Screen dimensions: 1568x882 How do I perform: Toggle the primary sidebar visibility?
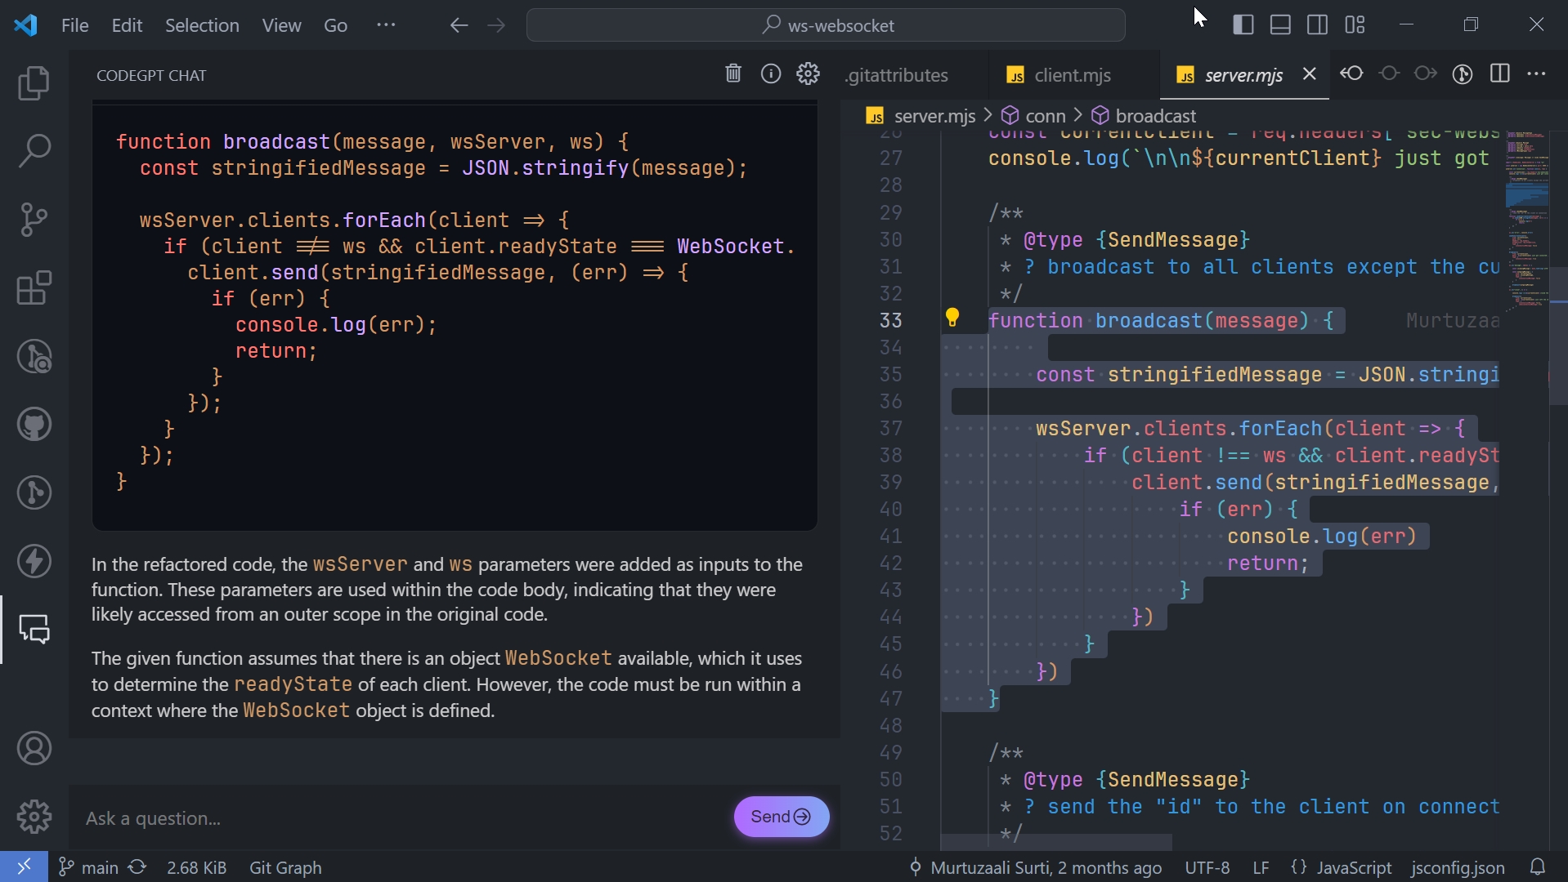(x=1243, y=24)
